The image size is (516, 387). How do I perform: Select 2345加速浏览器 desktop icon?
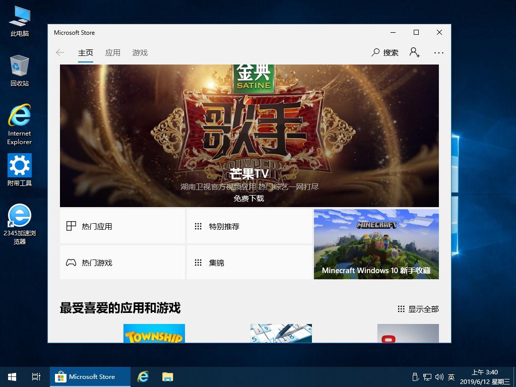coord(20,224)
